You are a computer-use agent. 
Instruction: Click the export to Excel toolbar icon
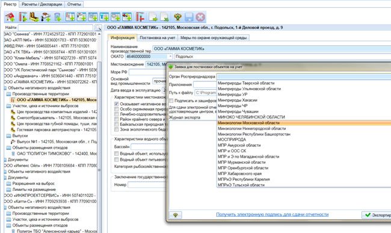[x=165, y=17]
